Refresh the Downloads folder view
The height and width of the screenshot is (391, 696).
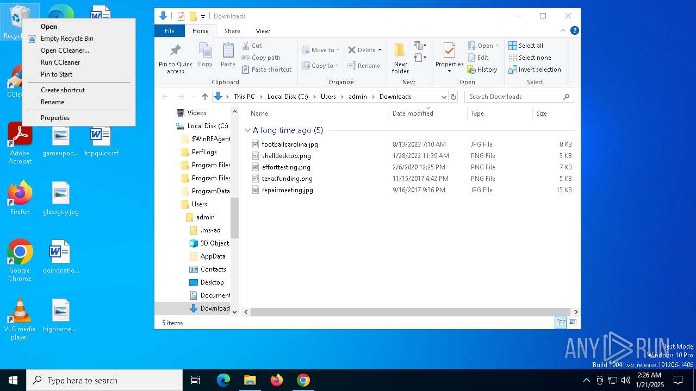pyautogui.click(x=453, y=97)
